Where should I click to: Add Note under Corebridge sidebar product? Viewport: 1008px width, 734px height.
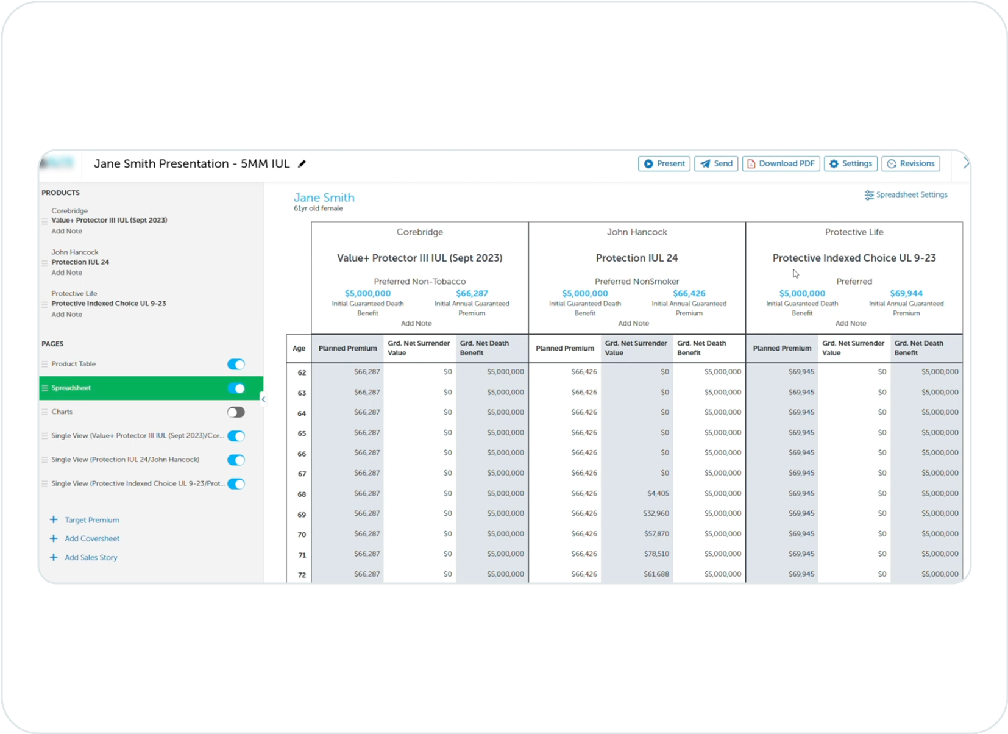tap(66, 232)
